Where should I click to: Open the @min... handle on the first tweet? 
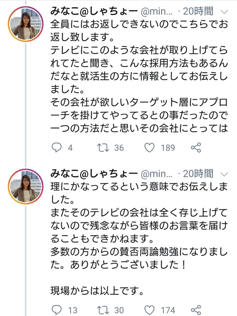tap(157, 12)
